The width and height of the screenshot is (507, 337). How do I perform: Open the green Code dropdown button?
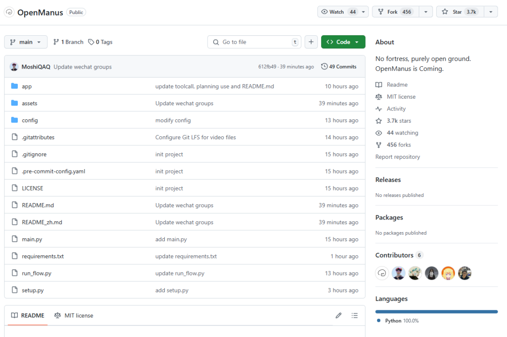tap(343, 42)
